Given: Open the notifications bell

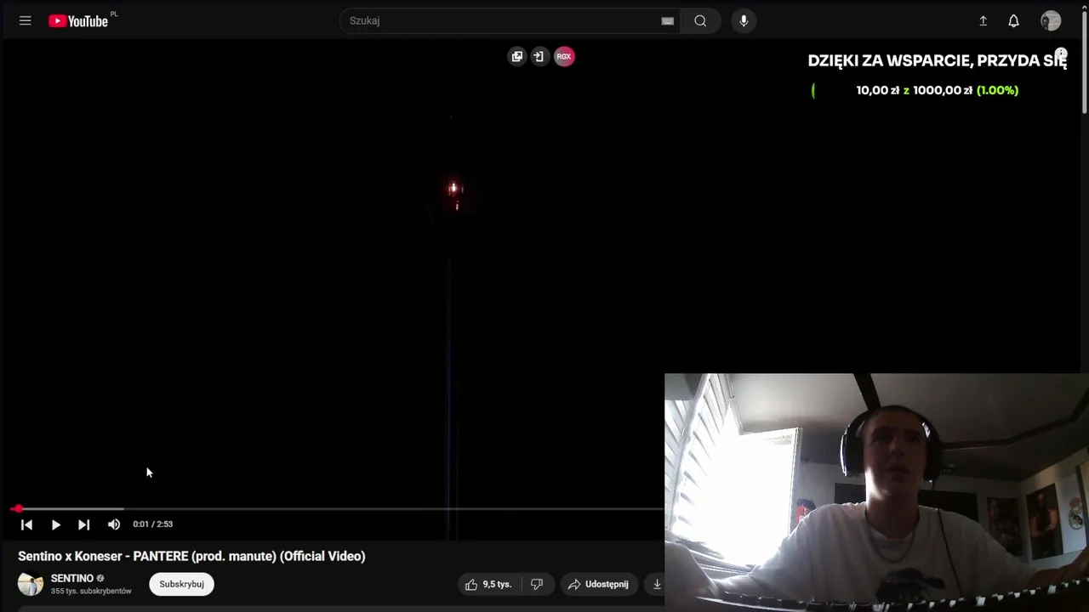Looking at the screenshot, I should click(1013, 21).
